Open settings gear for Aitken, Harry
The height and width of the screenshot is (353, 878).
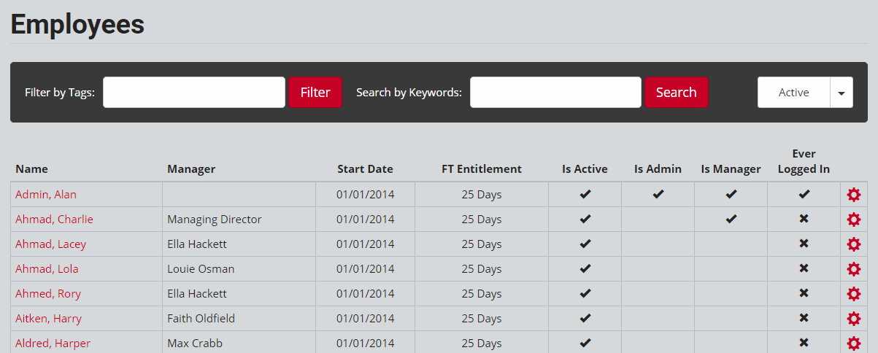(853, 319)
